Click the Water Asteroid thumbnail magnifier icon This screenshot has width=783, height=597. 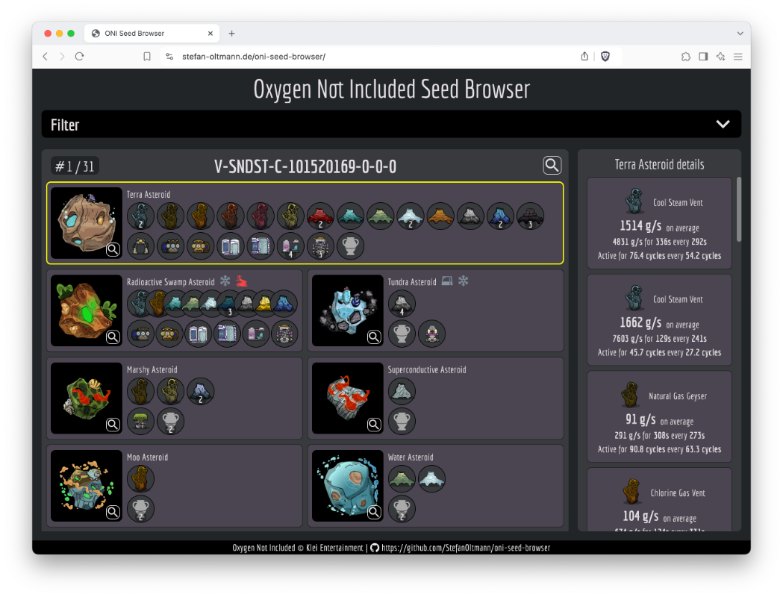(x=374, y=512)
